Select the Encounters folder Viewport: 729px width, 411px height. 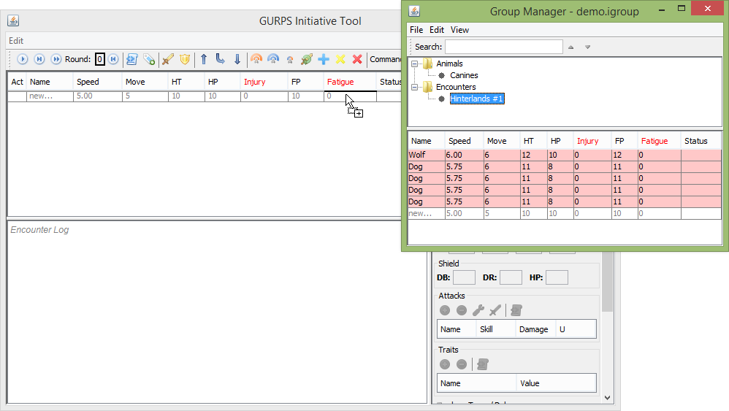[456, 87]
